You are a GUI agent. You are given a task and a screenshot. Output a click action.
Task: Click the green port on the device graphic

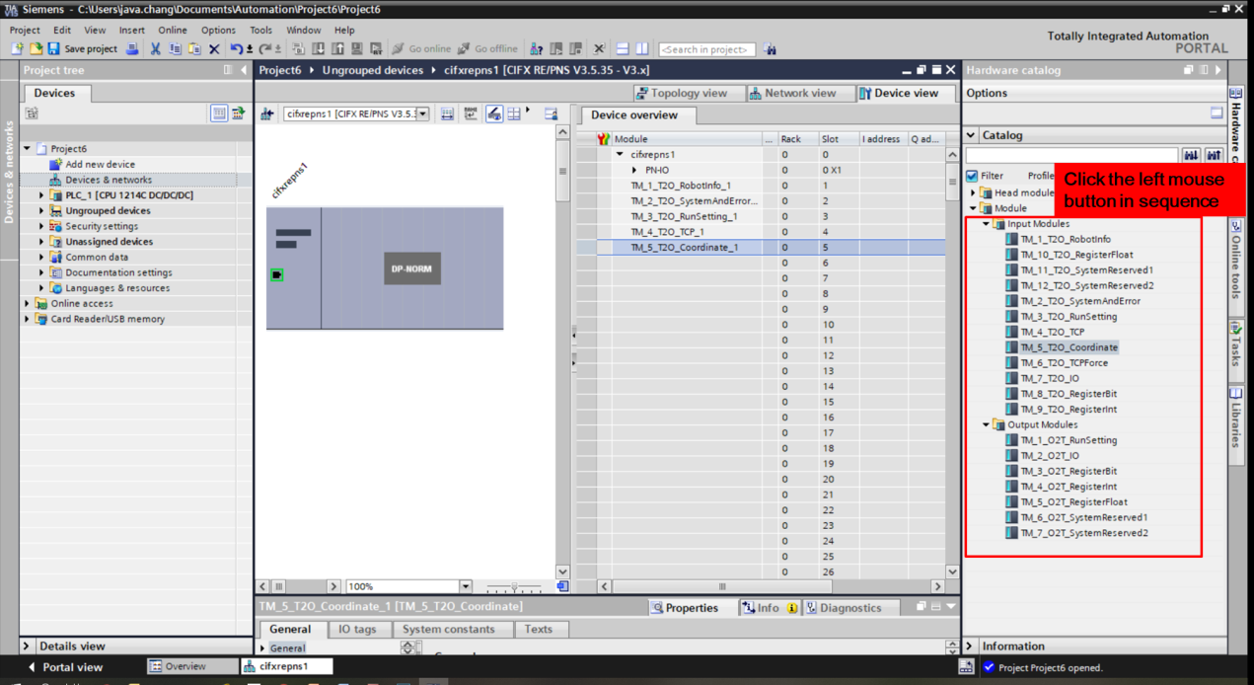pos(277,274)
